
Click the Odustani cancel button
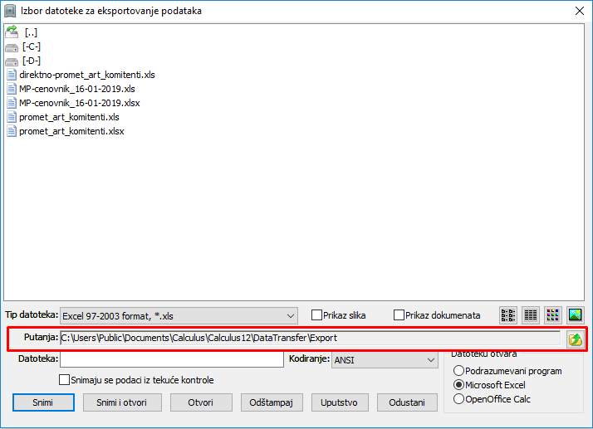407,402
